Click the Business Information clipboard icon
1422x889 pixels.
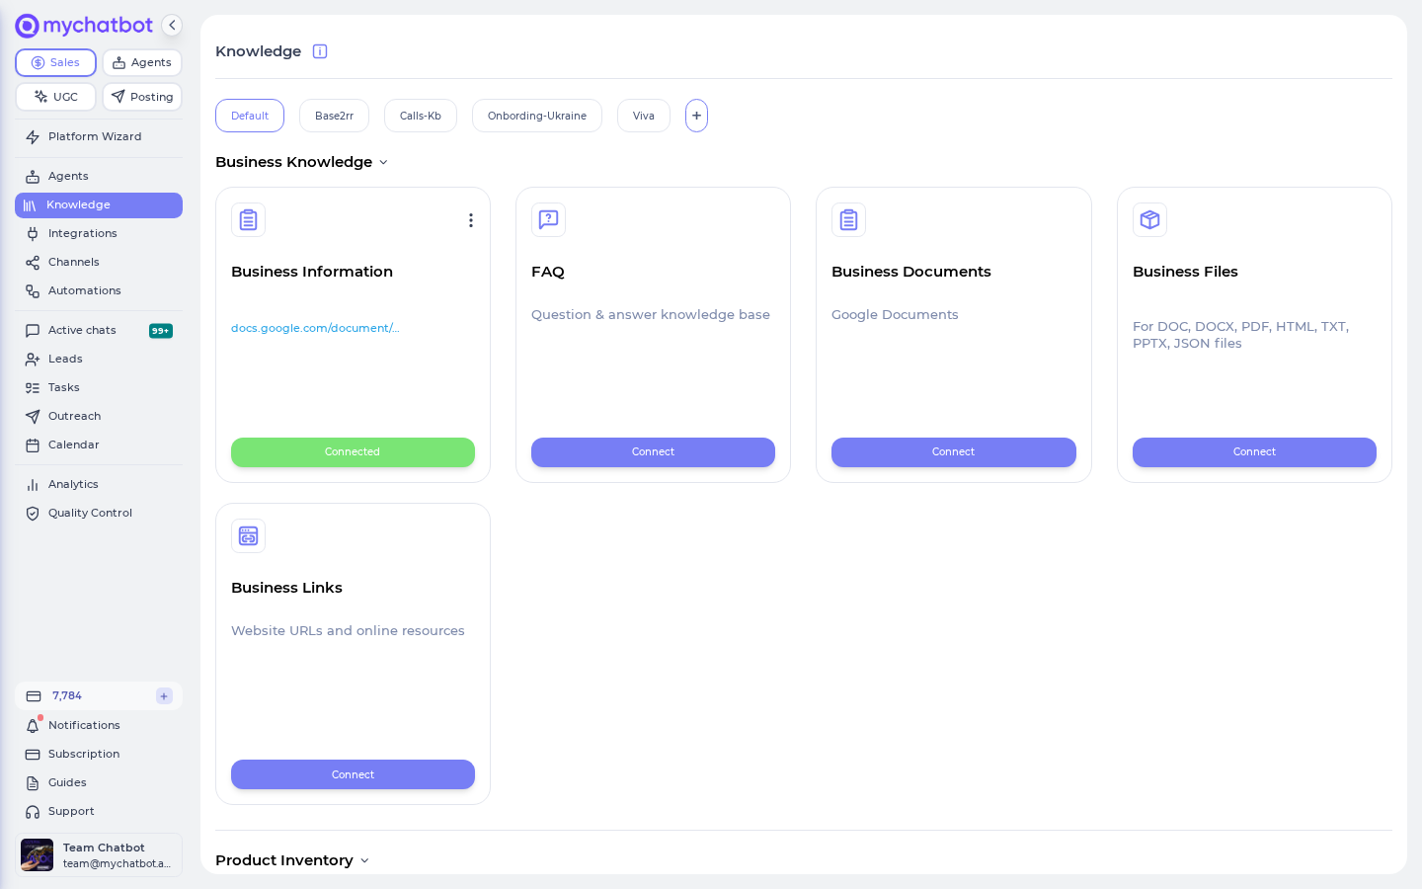[248, 219]
